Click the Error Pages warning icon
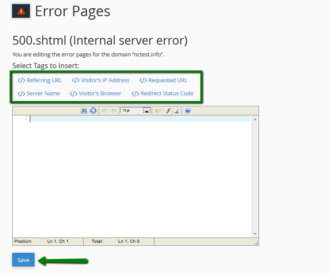 pyautogui.click(x=21, y=12)
